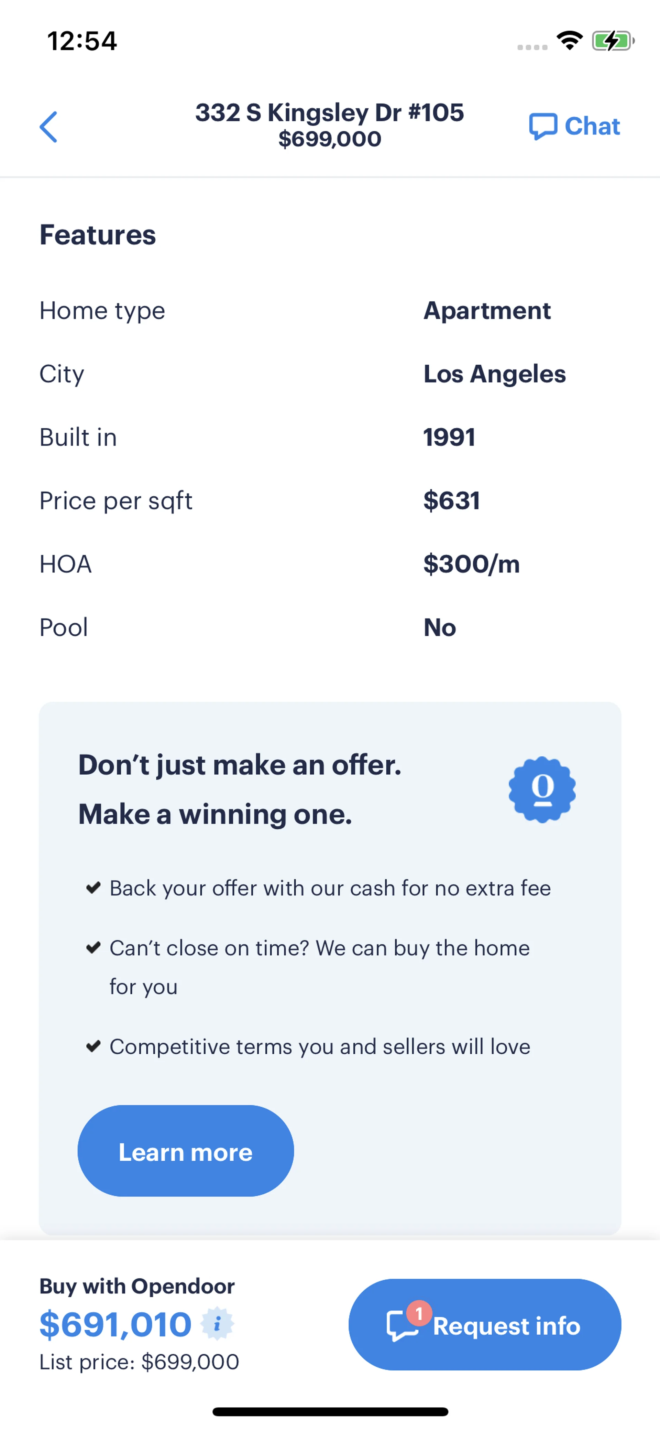The height and width of the screenshot is (1430, 660).
Task: Tap the HOA $300/m value
Action: point(471,564)
